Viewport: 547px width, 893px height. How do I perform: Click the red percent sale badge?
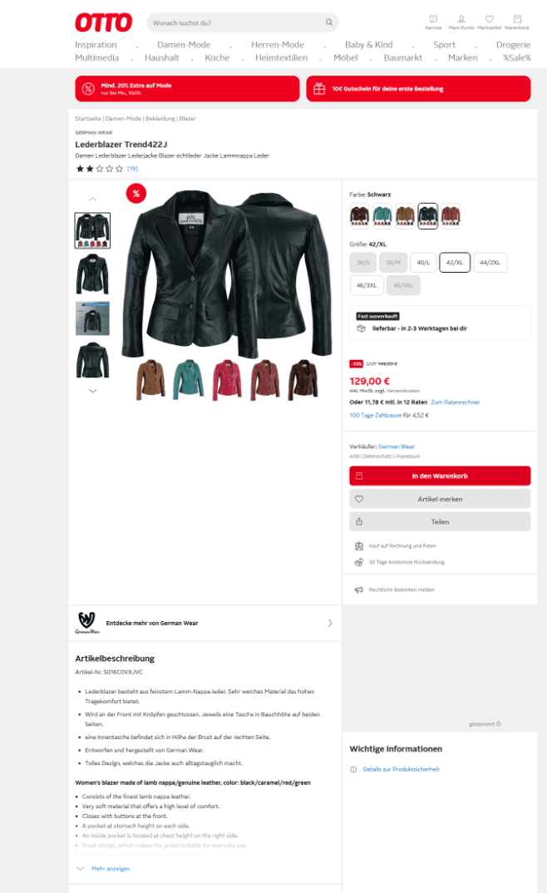click(x=136, y=193)
